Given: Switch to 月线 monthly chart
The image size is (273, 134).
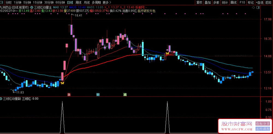Looking at the screenshot, I should point(87,2).
